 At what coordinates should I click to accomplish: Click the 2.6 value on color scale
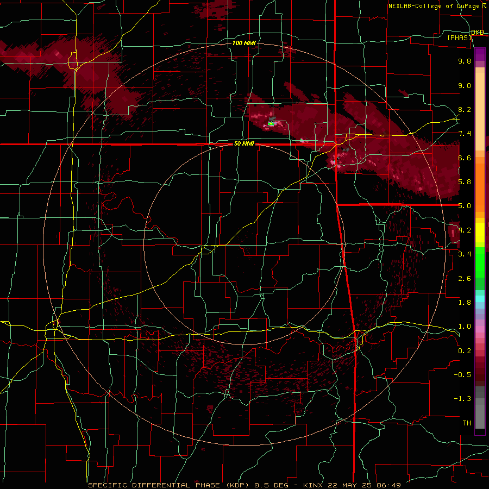(465, 279)
